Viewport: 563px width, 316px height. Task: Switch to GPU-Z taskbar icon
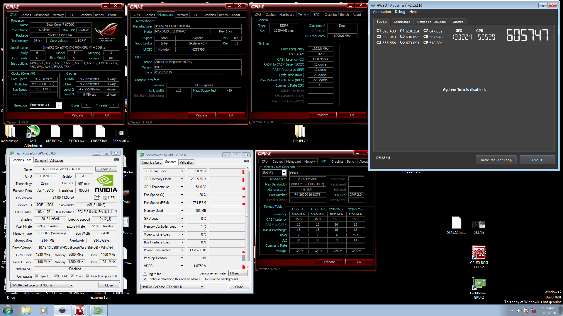(x=98, y=310)
